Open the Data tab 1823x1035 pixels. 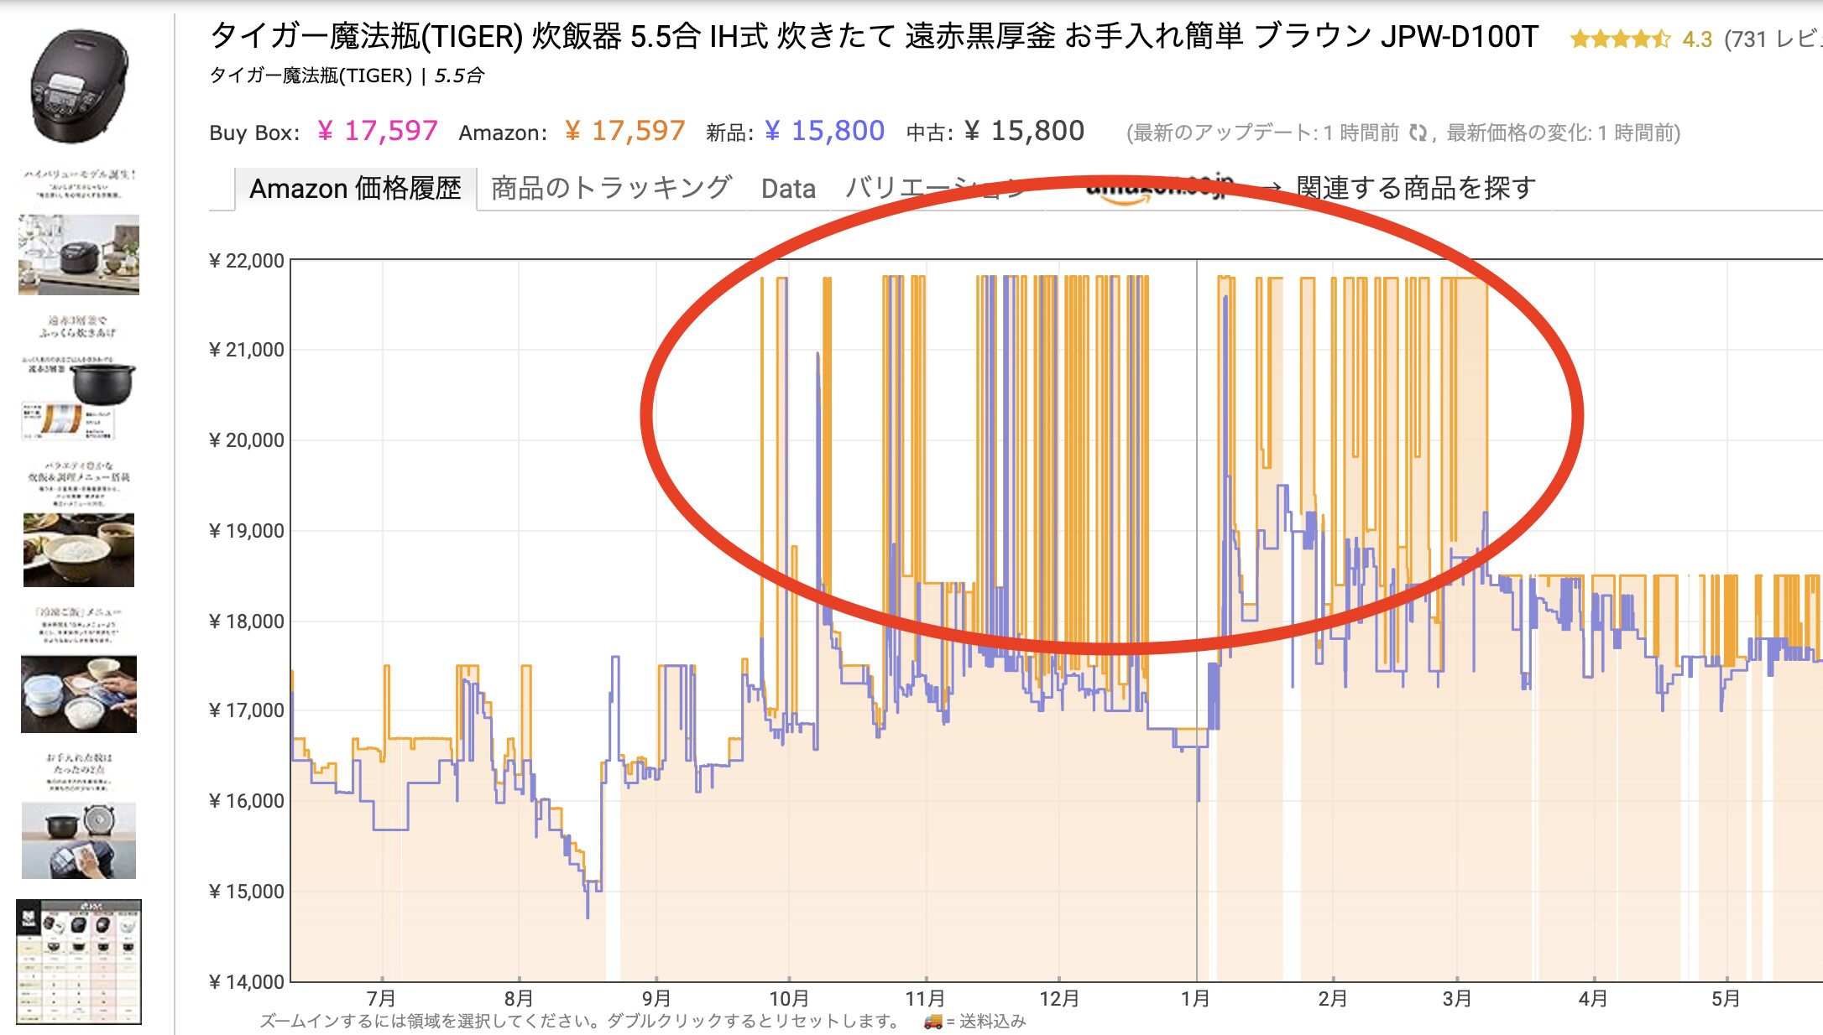click(788, 189)
